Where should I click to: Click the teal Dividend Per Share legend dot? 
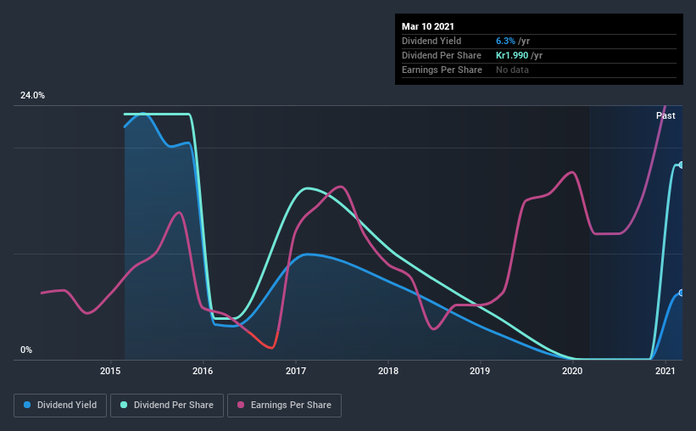(124, 405)
